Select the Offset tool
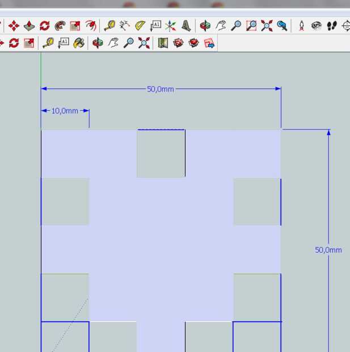 click(x=91, y=26)
